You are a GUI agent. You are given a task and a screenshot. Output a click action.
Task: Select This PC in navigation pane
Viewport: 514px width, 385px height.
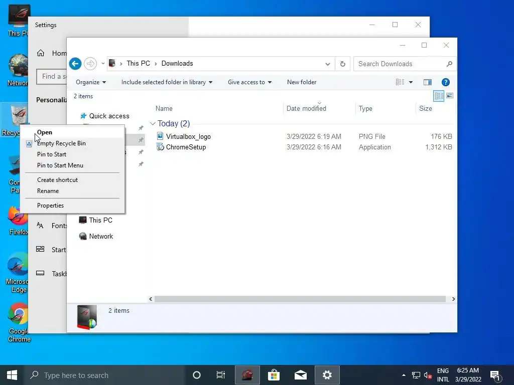100,220
